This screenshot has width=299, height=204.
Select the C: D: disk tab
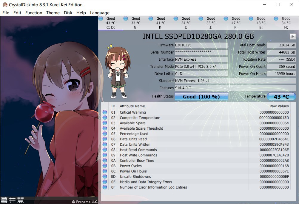[111, 23]
